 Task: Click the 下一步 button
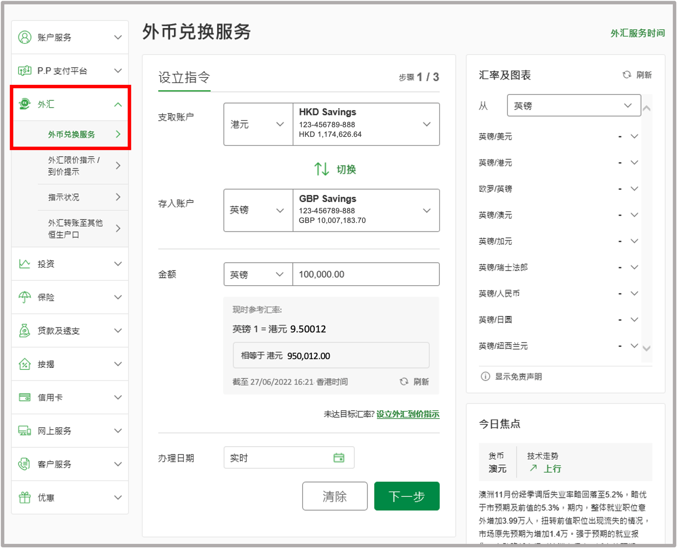tap(407, 496)
